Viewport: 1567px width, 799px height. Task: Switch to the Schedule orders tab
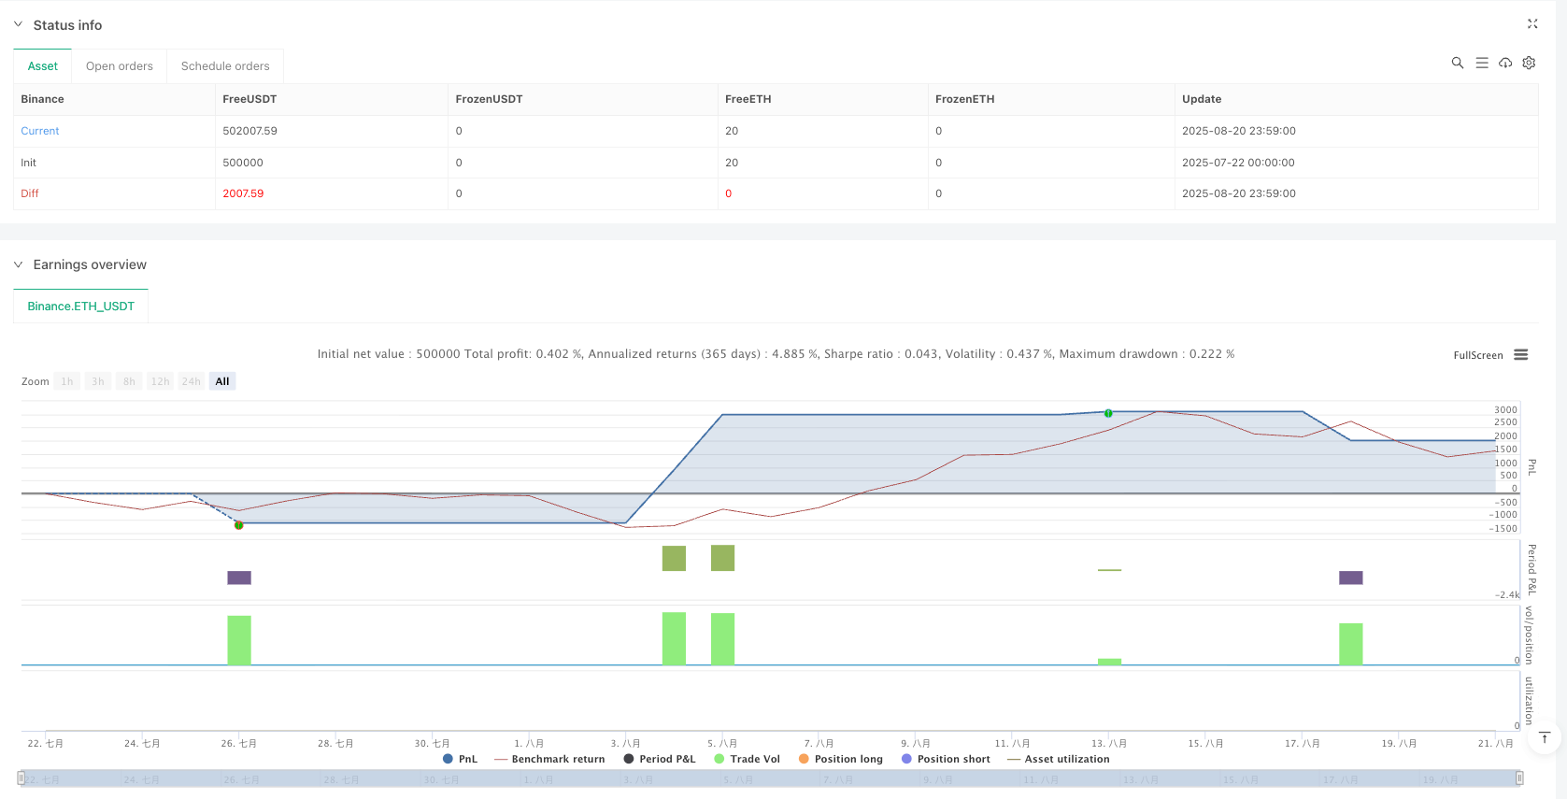(x=224, y=66)
